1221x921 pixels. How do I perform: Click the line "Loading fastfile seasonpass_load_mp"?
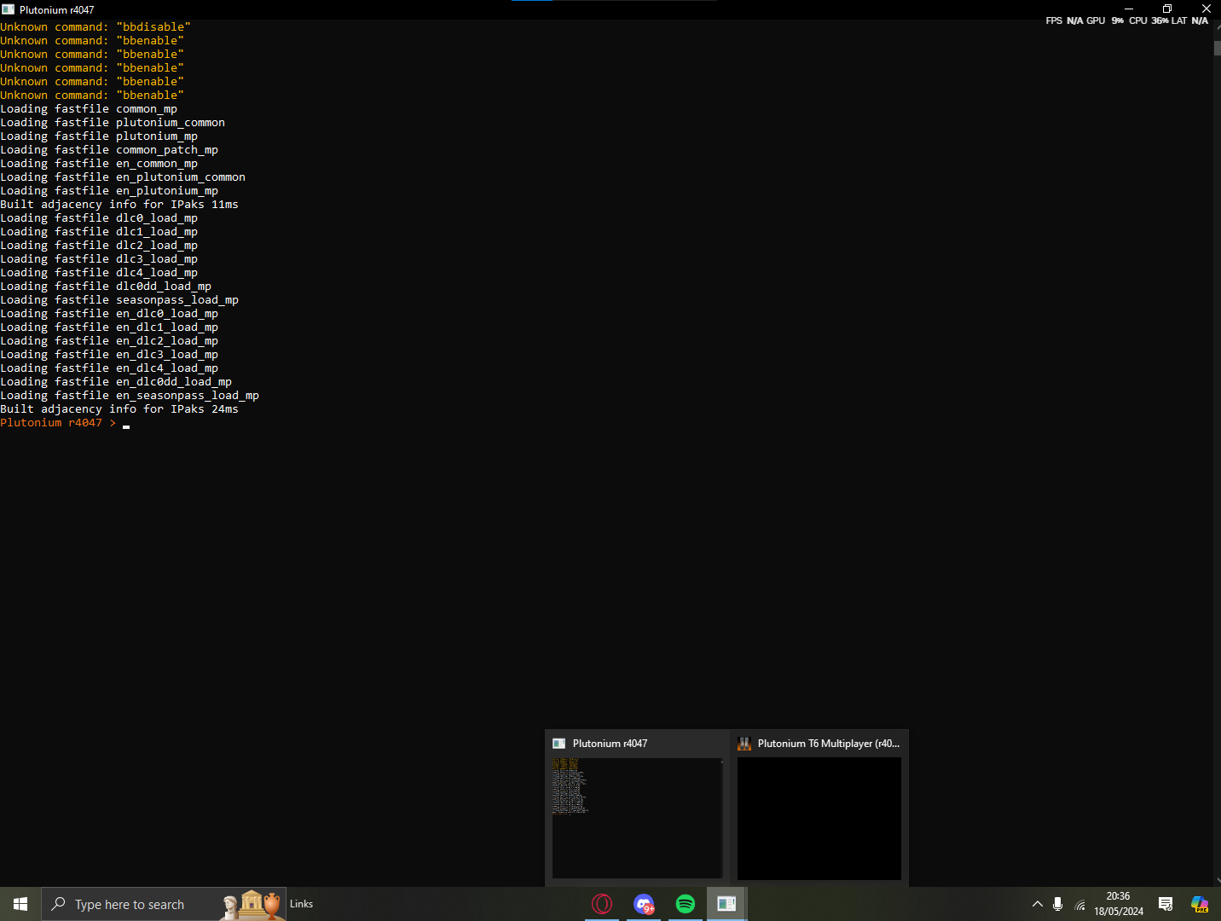(x=119, y=300)
